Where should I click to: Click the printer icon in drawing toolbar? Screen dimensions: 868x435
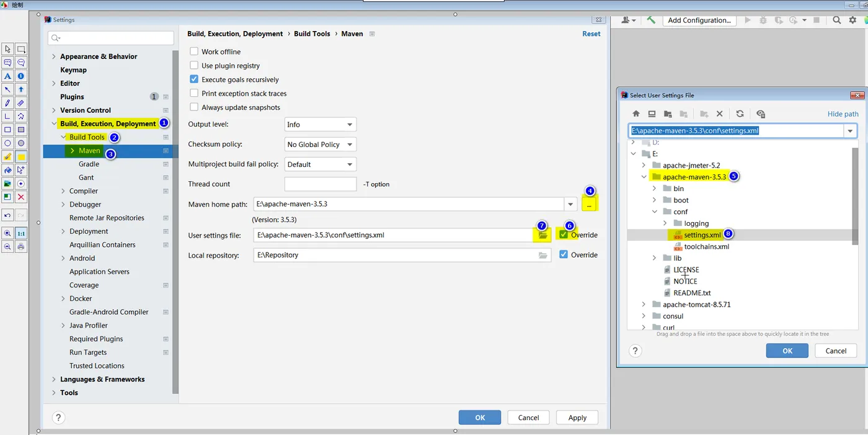(x=21, y=246)
